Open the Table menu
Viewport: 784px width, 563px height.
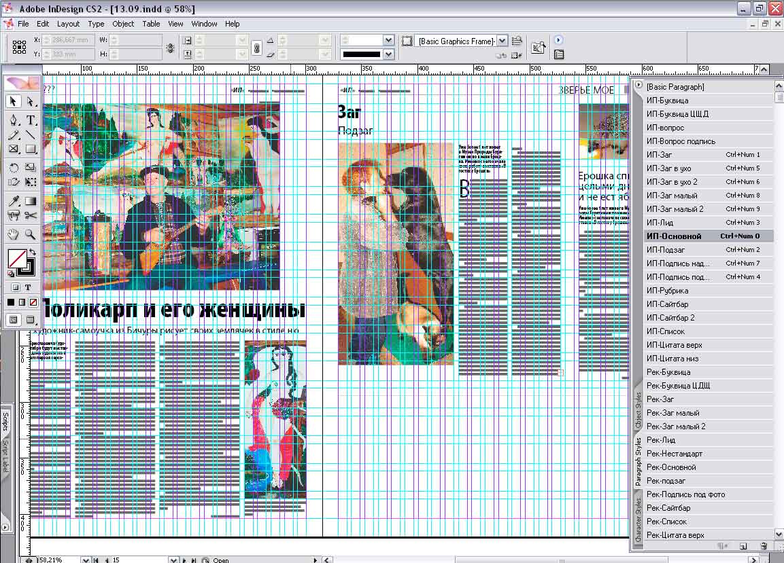151,24
